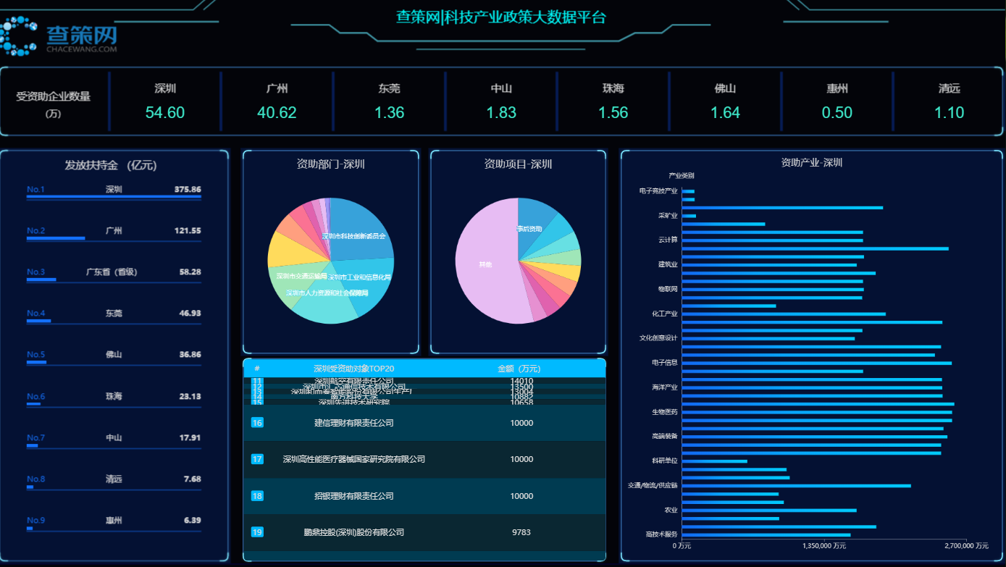Select the 深圳高性能医疗器械国家研究院有限公司 row
This screenshot has width=1006, height=567.
[424, 459]
